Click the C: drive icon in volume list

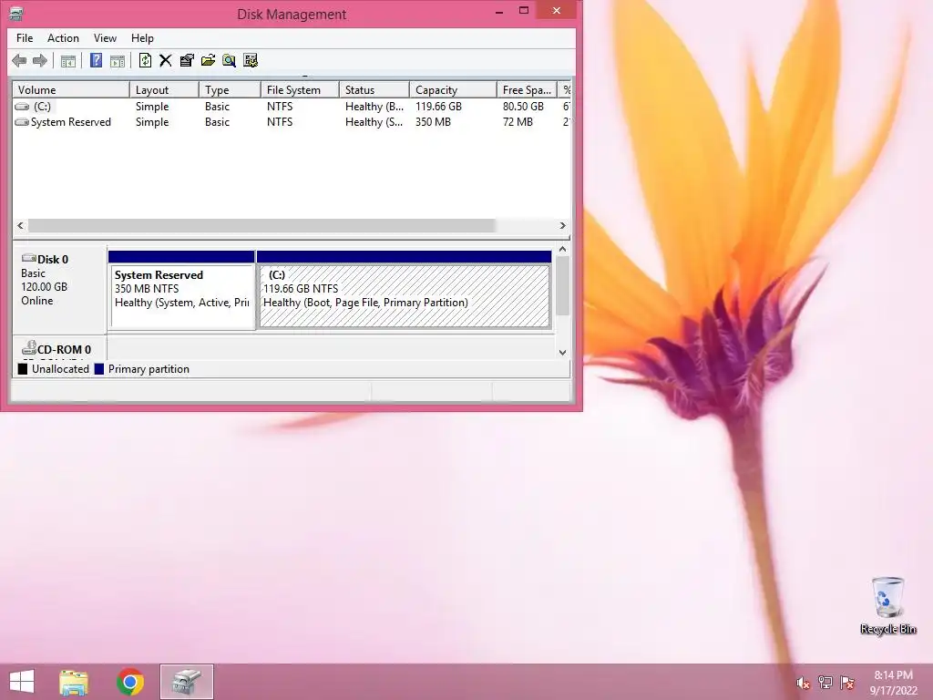[22, 107]
